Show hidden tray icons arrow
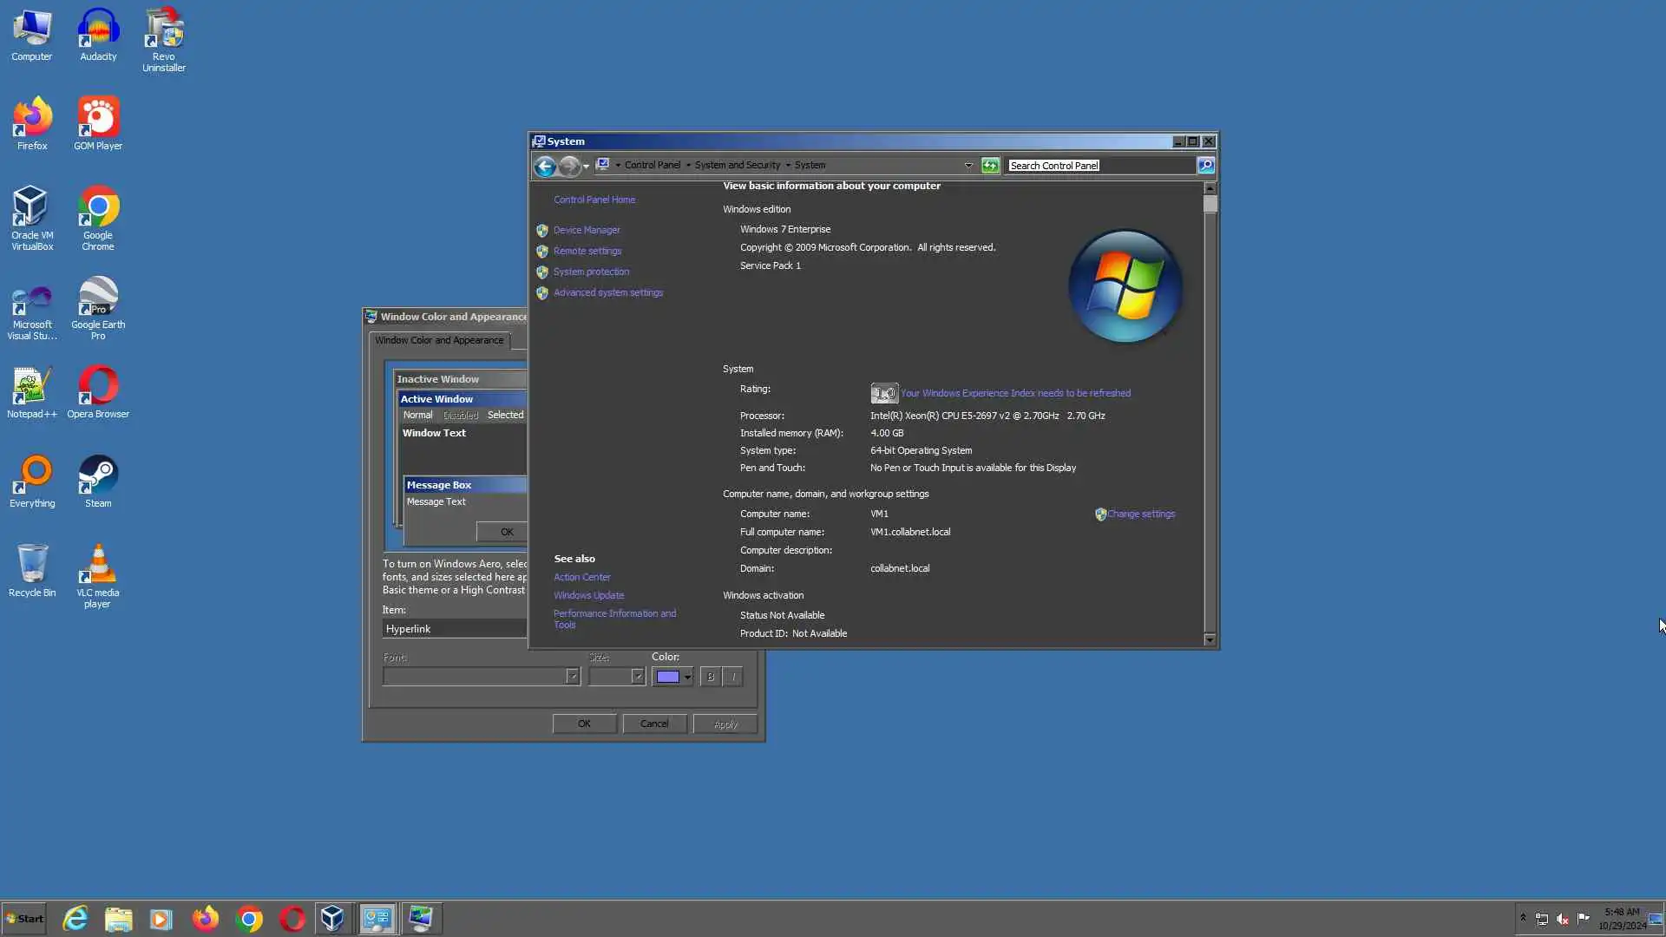Viewport: 1666px width, 937px height. pyautogui.click(x=1523, y=917)
